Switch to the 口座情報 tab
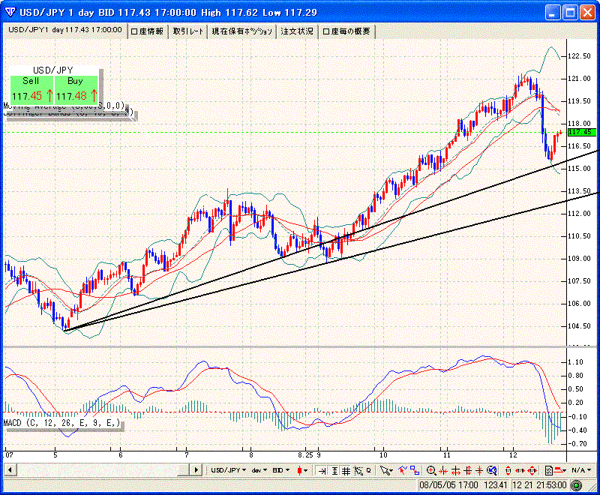Image resolution: width=600 pixels, height=495 pixels. pos(147,31)
